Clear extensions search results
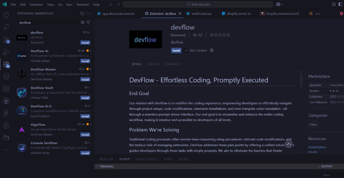This screenshot has height=178, width=344. click(x=83, y=23)
